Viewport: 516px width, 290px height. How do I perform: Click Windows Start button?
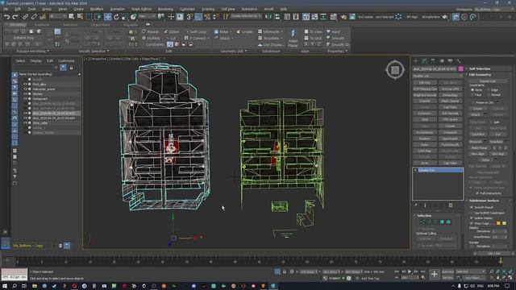coord(5,286)
